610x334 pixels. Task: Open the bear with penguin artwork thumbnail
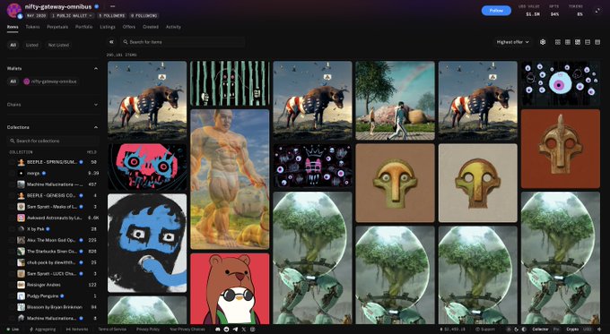pos(230,289)
